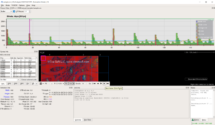Click the Next frame playback button

coord(104,83)
